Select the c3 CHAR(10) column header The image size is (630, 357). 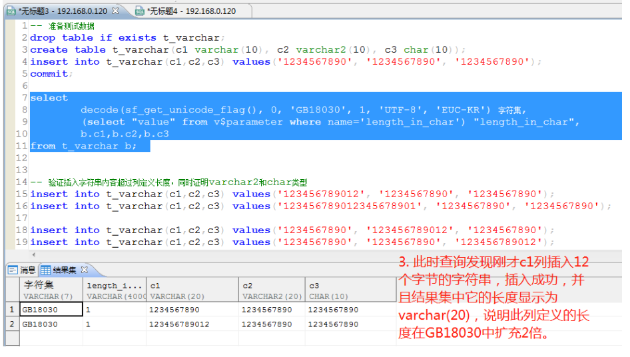(351, 290)
